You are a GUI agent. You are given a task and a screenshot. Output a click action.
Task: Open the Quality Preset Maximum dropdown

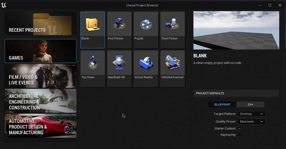251,122
